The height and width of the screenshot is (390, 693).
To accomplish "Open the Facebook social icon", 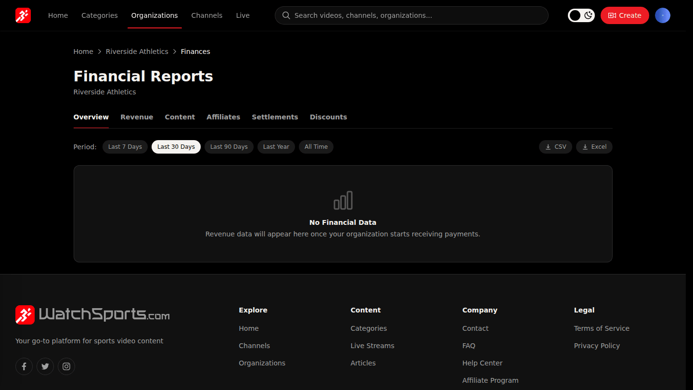I will coord(24,366).
